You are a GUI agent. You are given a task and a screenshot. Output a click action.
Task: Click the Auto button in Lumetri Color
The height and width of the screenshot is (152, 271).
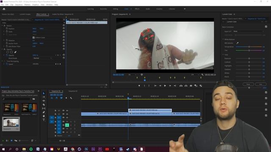click(x=261, y=84)
